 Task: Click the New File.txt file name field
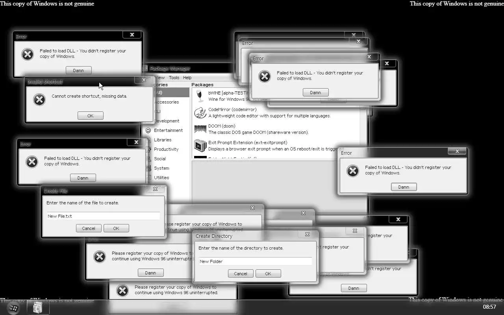(x=103, y=216)
